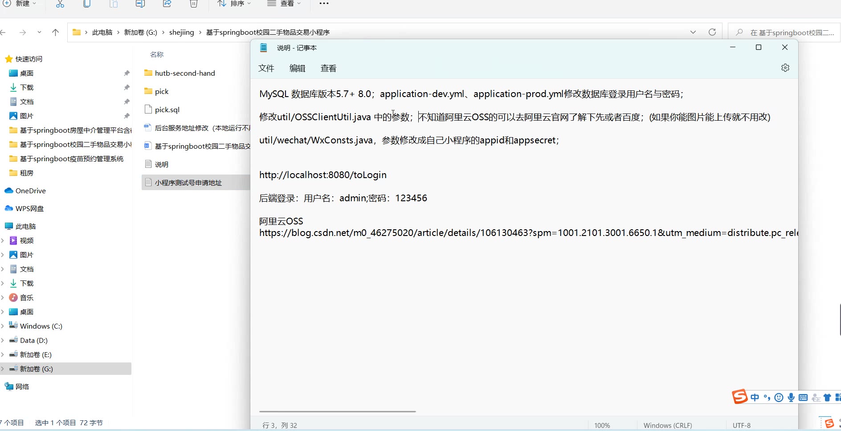Image resolution: width=841 pixels, height=431 pixels.
Task: Open Notepad 查看 menu
Action: coord(328,68)
